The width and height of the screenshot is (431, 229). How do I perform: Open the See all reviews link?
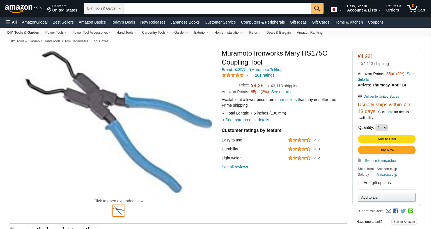[x=235, y=167]
